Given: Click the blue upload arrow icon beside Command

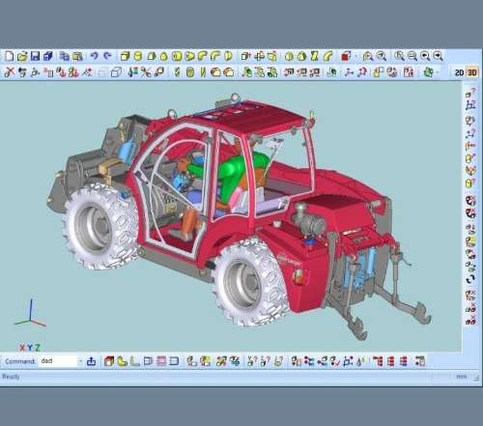Looking at the screenshot, I should (x=92, y=361).
